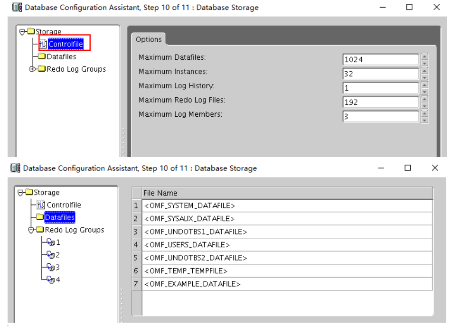The height and width of the screenshot is (326, 452).
Task: Decrease Maximum Log Members with the down arrow
Action: pos(424,120)
